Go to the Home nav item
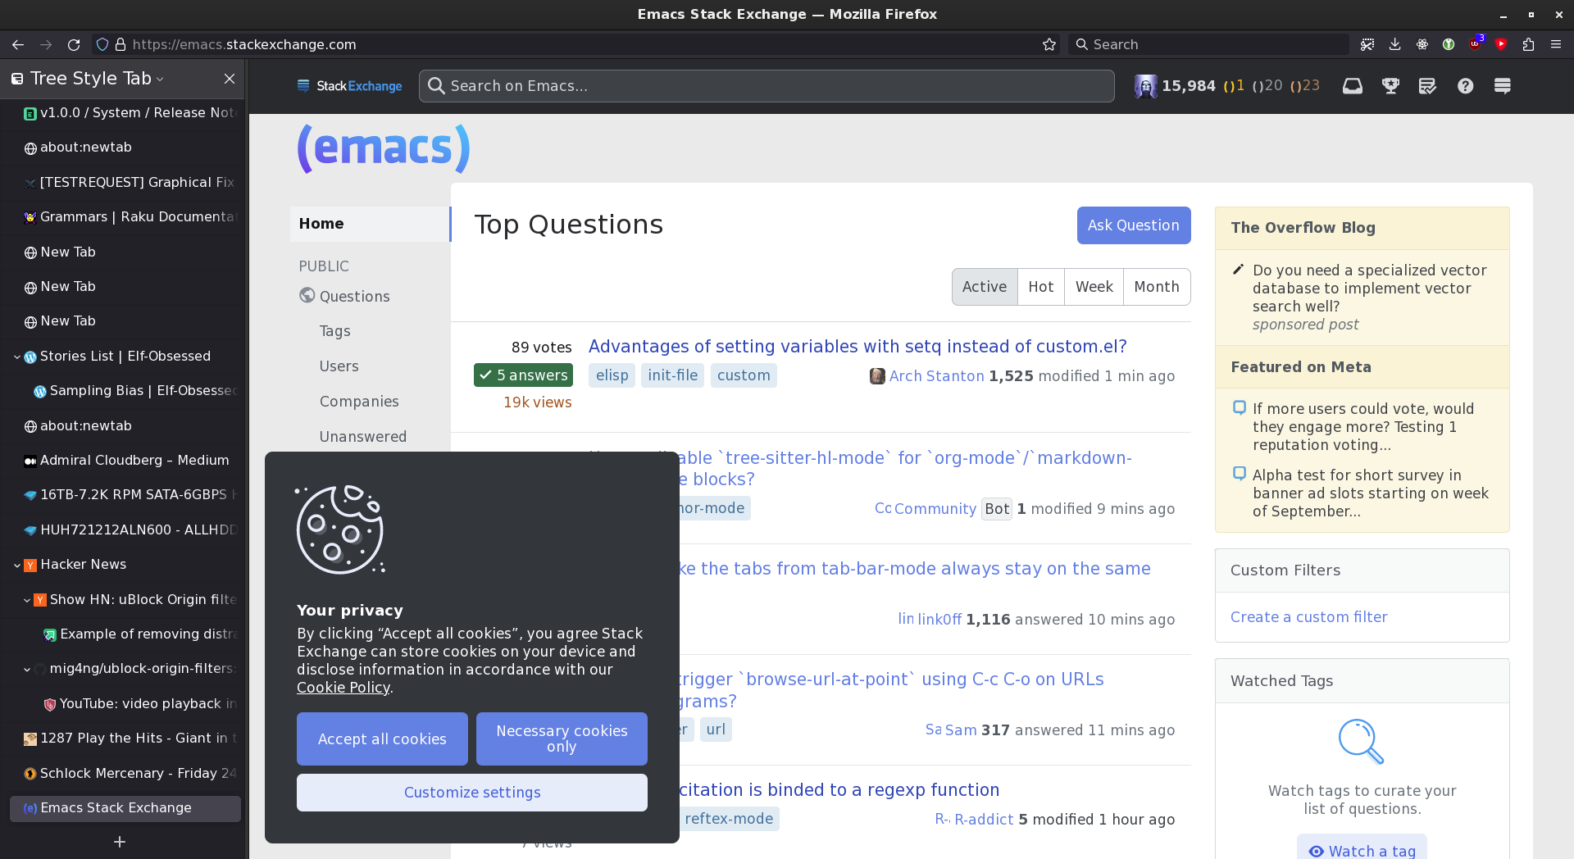This screenshot has width=1574, height=859. coord(370,224)
